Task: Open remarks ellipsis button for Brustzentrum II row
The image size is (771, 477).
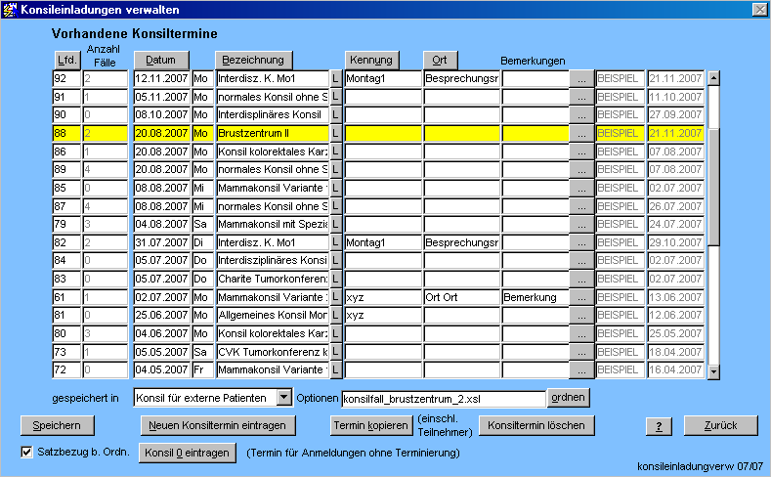Action: coord(581,133)
